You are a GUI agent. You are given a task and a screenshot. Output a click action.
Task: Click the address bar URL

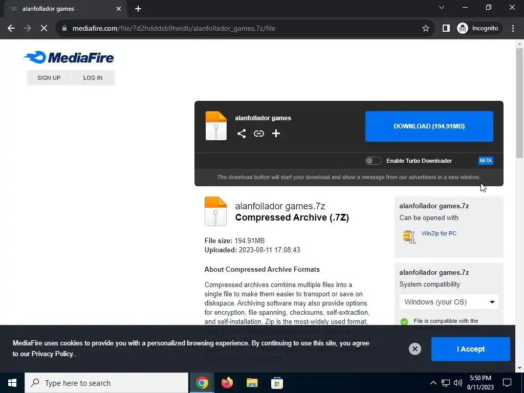174,29
